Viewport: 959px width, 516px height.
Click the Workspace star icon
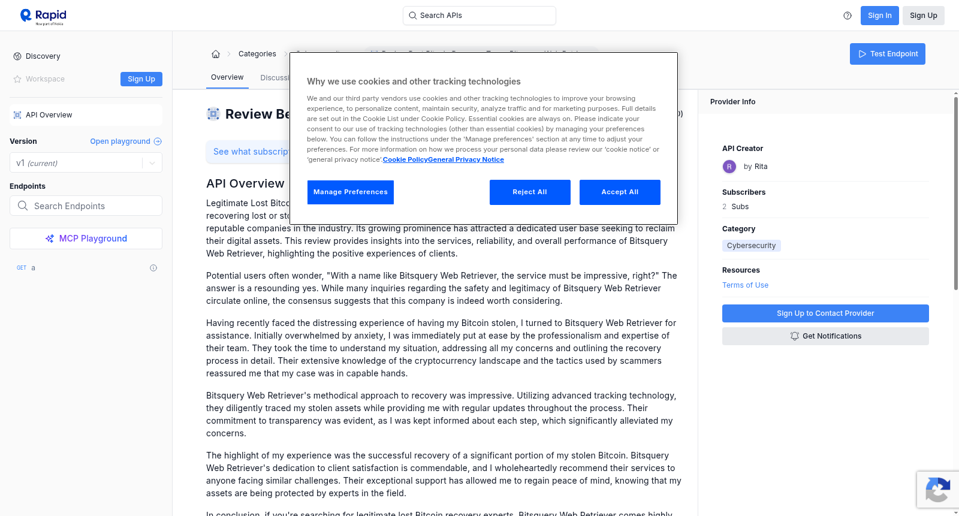17,79
